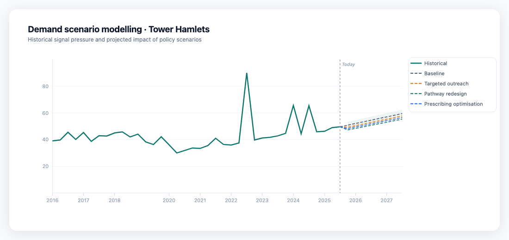The height and width of the screenshot is (240, 509).
Task: Toggle the Pathway redesign legend label
Action: 445,94
